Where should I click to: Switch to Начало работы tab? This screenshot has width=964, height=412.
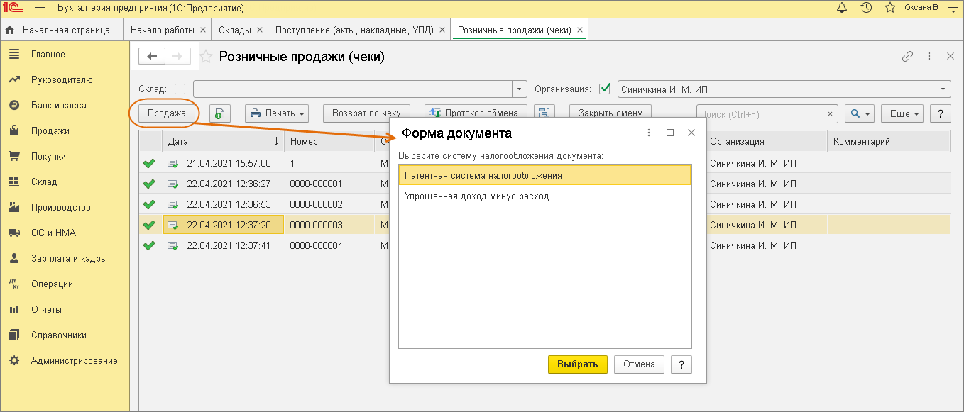click(163, 30)
